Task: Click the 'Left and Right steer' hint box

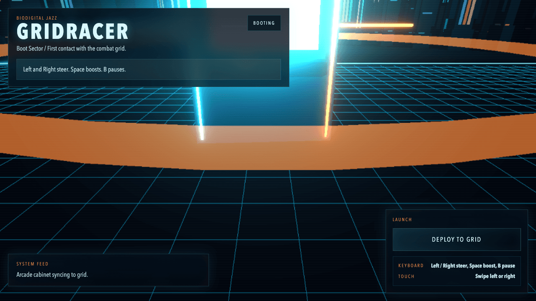Action: click(x=149, y=69)
